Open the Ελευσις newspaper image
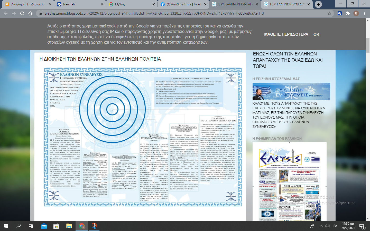Viewport: 370px width, 231px height. click(x=290, y=181)
